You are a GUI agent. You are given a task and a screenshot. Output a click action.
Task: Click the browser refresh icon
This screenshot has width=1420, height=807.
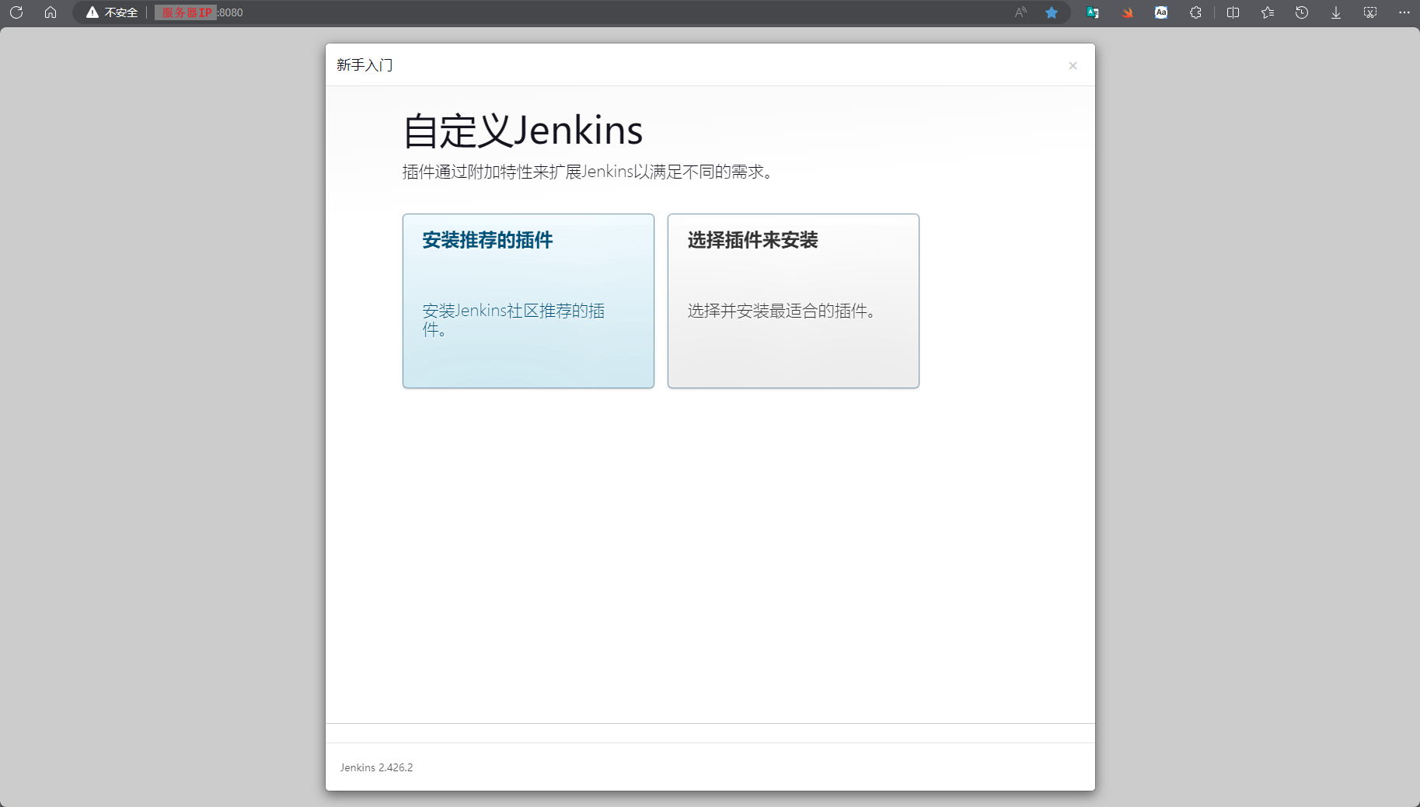point(16,12)
